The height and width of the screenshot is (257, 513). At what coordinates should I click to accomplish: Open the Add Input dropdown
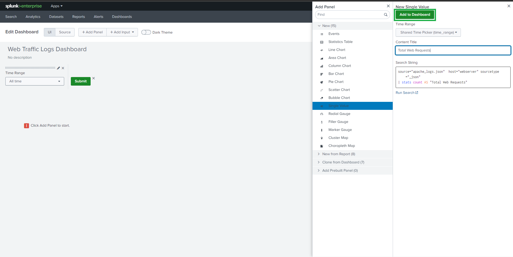click(122, 32)
